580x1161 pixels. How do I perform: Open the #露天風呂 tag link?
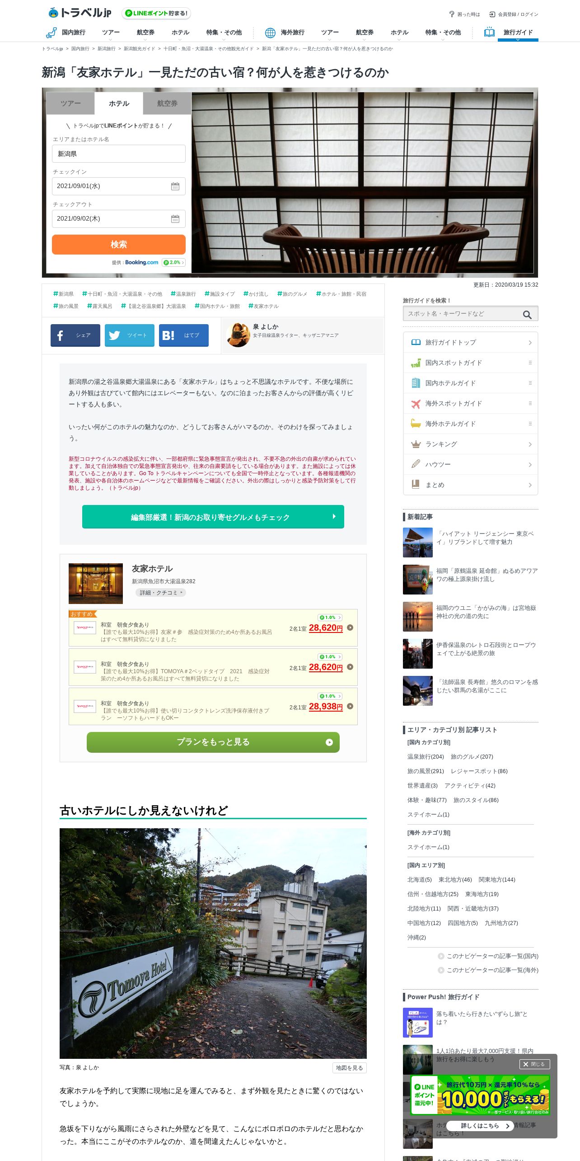(x=100, y=306)
